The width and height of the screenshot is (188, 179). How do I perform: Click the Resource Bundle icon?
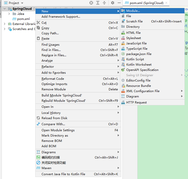click(x=123, y=86)
